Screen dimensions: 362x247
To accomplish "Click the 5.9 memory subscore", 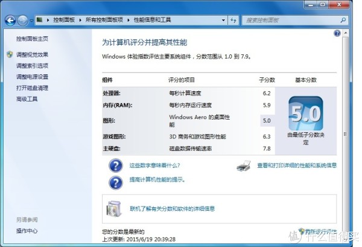I will pos(267,105).
